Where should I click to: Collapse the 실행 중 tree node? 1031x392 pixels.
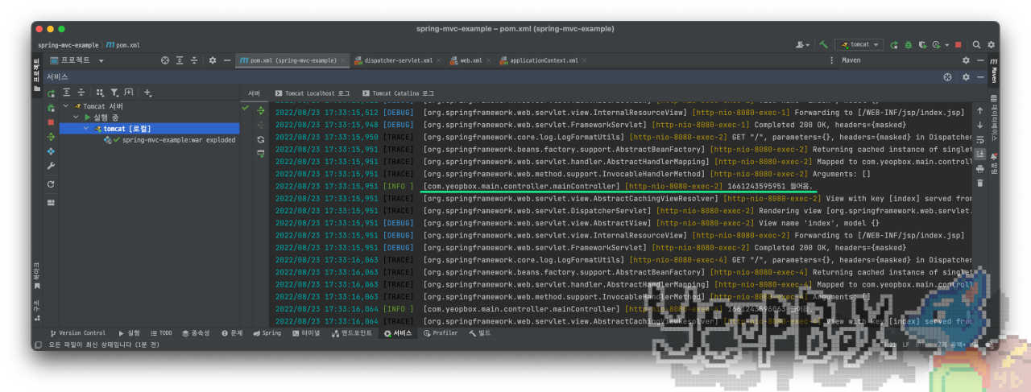tap(76, 118)
